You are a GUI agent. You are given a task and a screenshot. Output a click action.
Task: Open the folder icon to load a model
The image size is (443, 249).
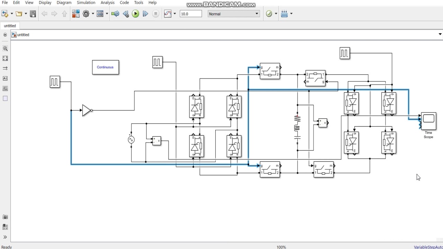[19, 14]
